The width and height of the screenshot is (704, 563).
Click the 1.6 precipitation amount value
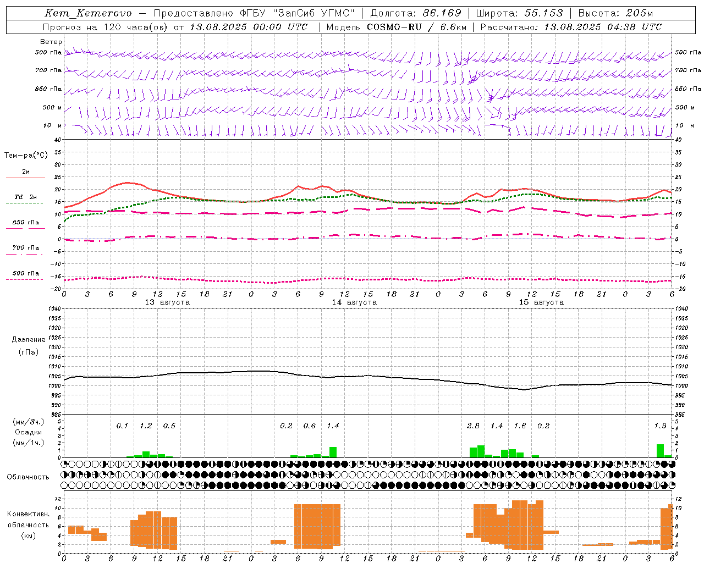click(x=520, y=426)
